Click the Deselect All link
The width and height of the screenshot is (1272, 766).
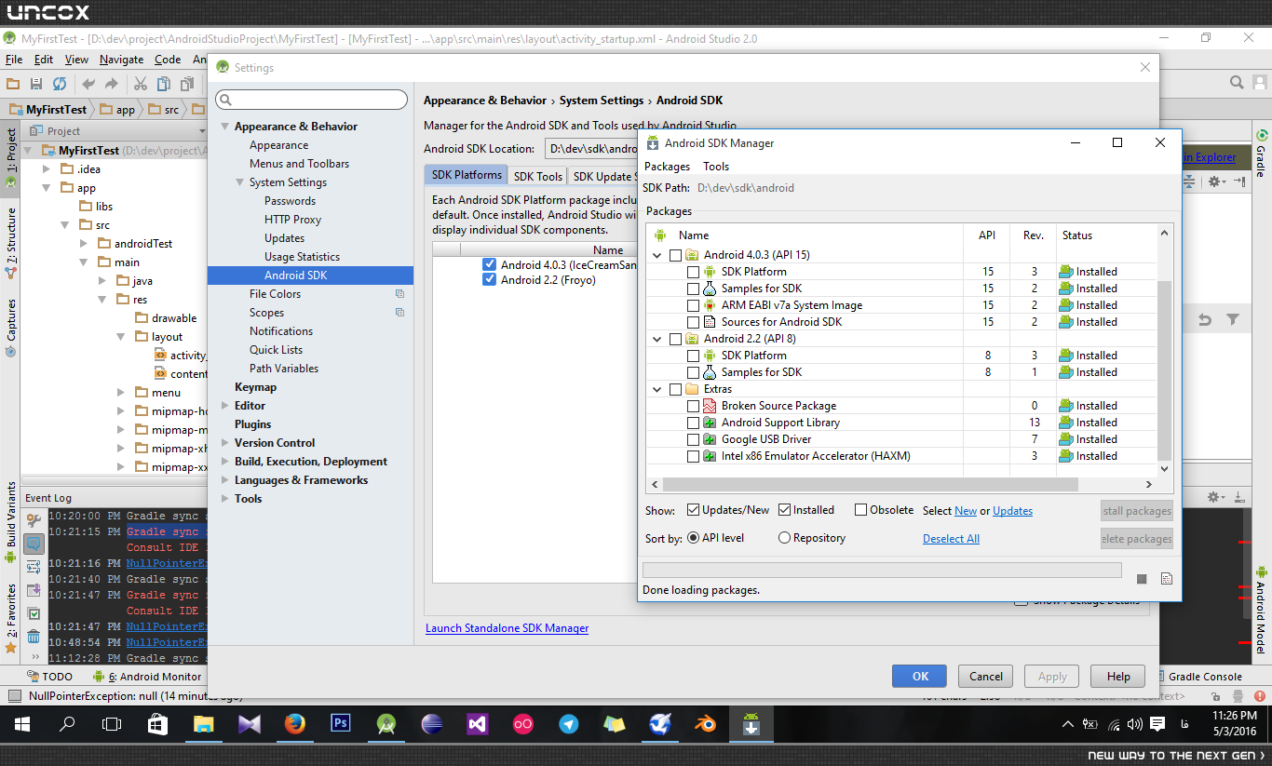[951, 539]
